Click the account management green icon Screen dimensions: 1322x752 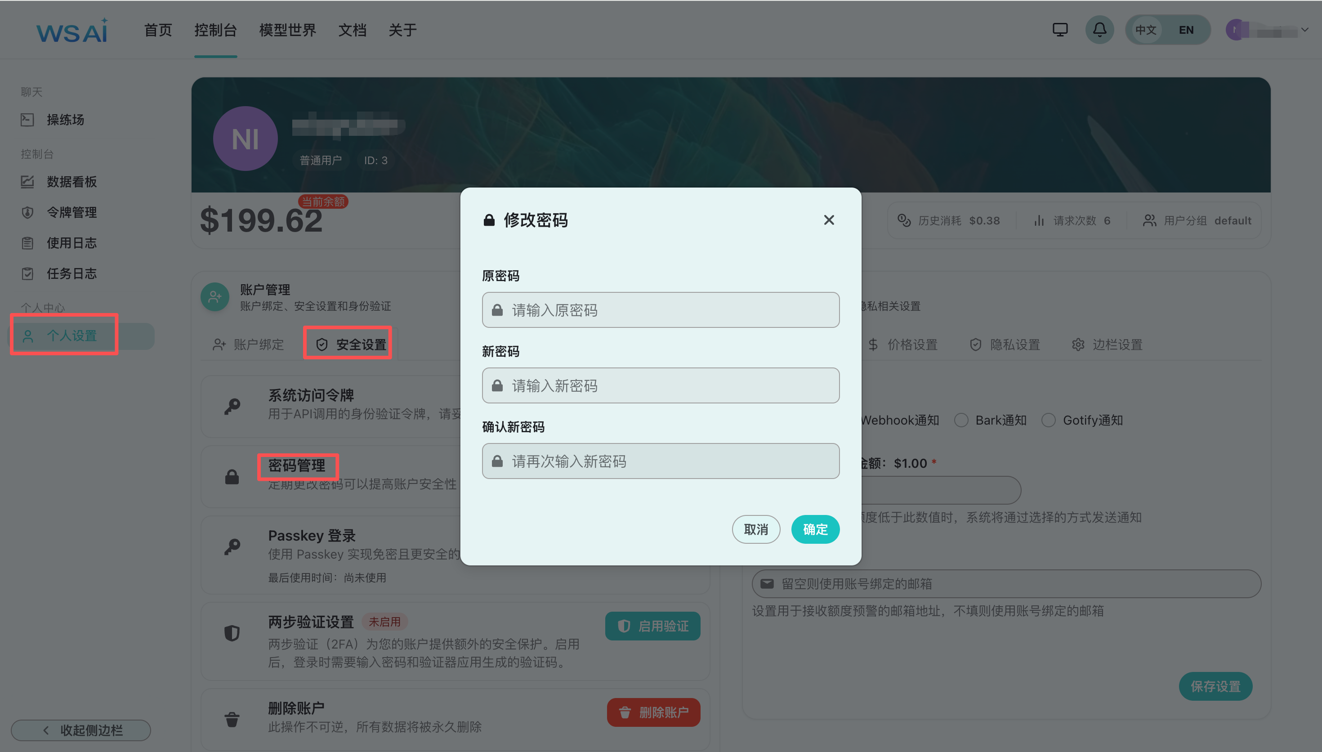point(215,297)
